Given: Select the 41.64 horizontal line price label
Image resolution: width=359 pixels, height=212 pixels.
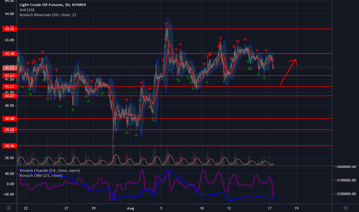Looking at the screenshot, I should (x=10, y=76).
